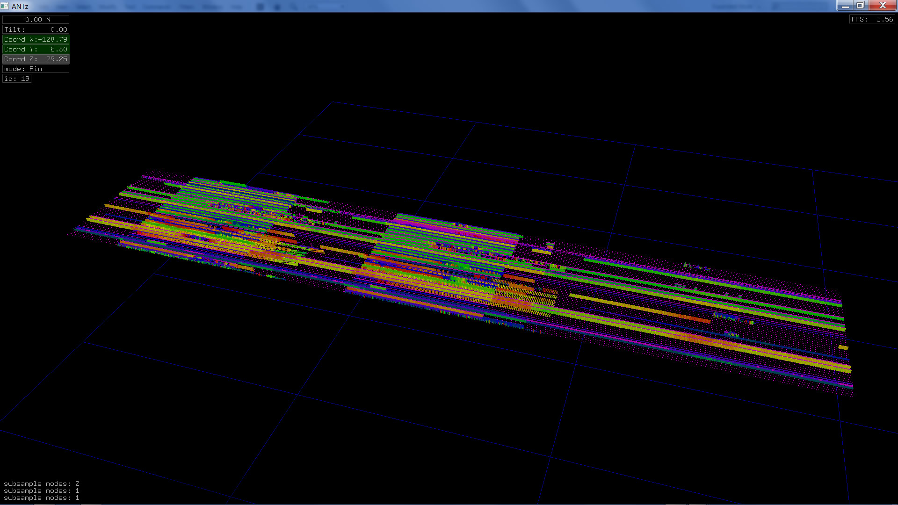This screenshot has width=898, height=505.
Task: Pick the long yellow-orange bar on right side
Action: pyautogui.click(x=641, y=308)
